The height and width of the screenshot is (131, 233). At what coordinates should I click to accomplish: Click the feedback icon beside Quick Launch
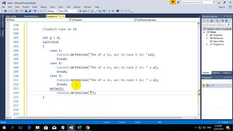tap(178, 3)
